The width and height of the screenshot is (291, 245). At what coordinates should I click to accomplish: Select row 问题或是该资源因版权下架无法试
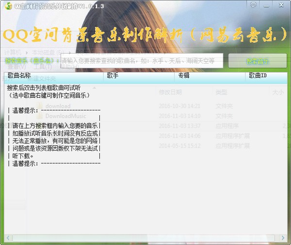click(x=54, y=148)
